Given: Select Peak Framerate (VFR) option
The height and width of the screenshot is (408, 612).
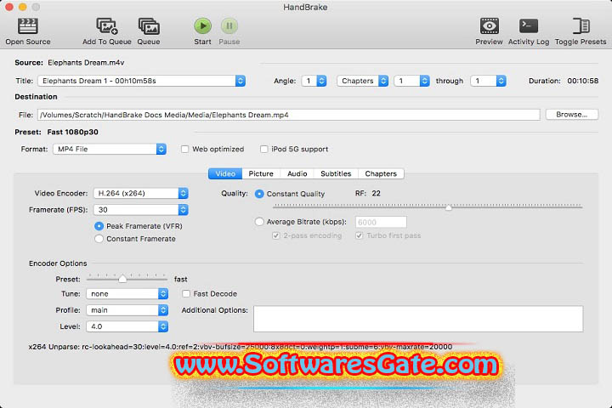Looking at the screenshot, I should pos(99,226).
